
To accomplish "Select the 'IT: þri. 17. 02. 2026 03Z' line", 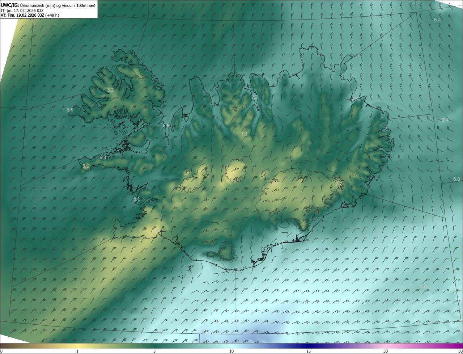I will coord(22,10).
